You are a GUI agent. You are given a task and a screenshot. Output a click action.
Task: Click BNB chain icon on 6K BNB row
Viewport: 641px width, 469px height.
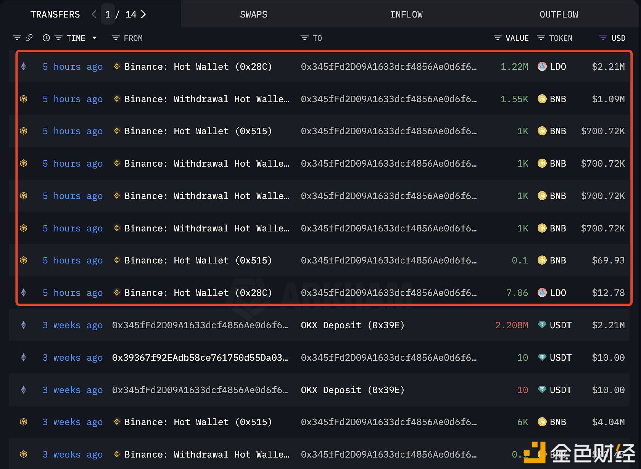coord(24,422)
